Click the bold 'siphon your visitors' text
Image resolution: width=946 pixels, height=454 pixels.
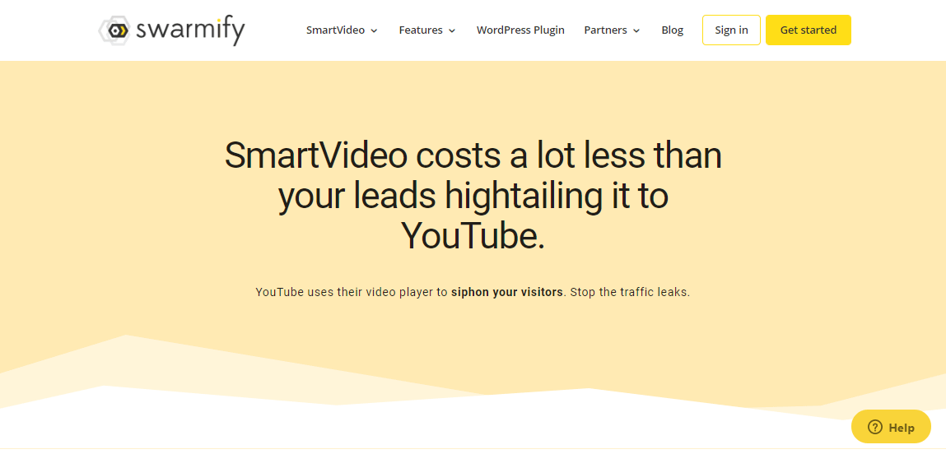pos(507,293)
